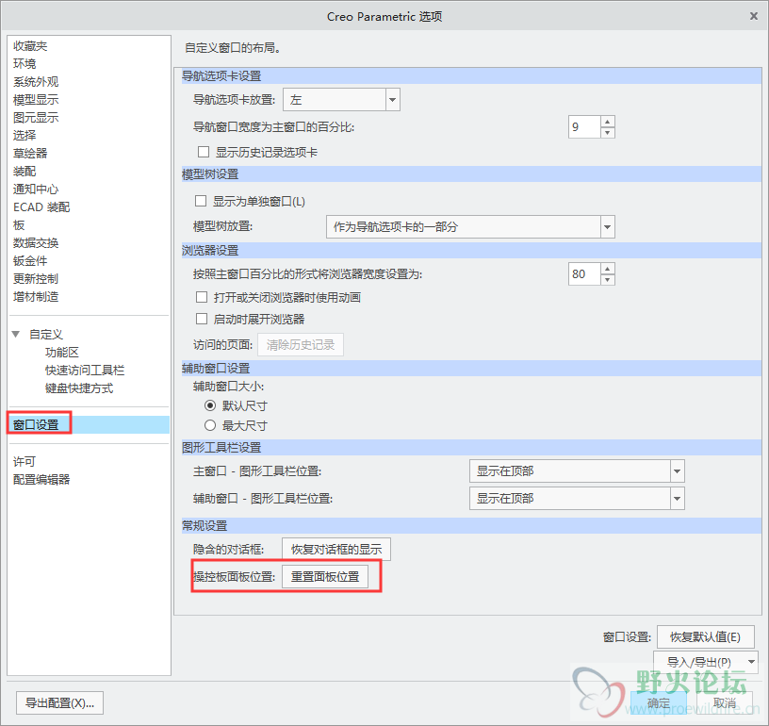The width and height of the screenshot is (769, 726).
Task: Cancel the dialog with 取消
Action: coord(724,703)
